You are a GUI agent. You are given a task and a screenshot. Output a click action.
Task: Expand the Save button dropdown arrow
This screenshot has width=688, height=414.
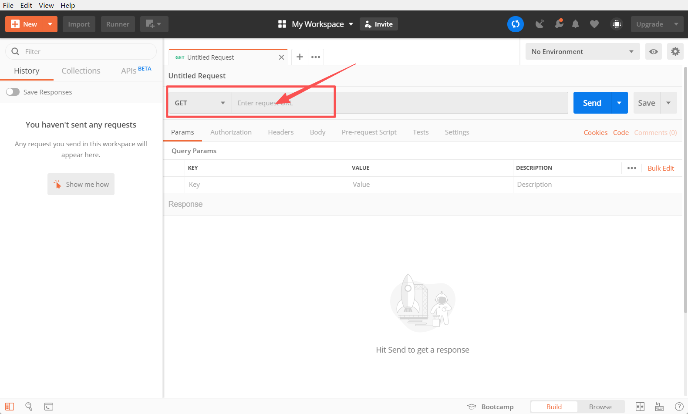tap(668, 103)
